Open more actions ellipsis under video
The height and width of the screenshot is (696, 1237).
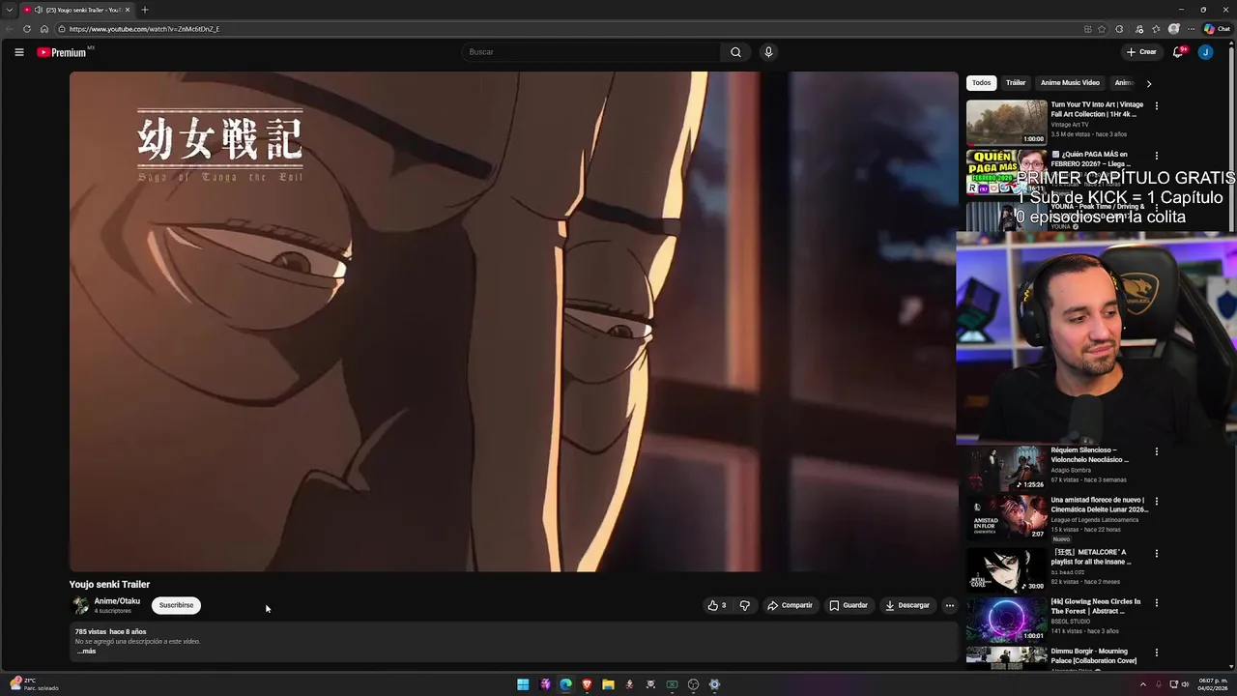coord(949,605)
